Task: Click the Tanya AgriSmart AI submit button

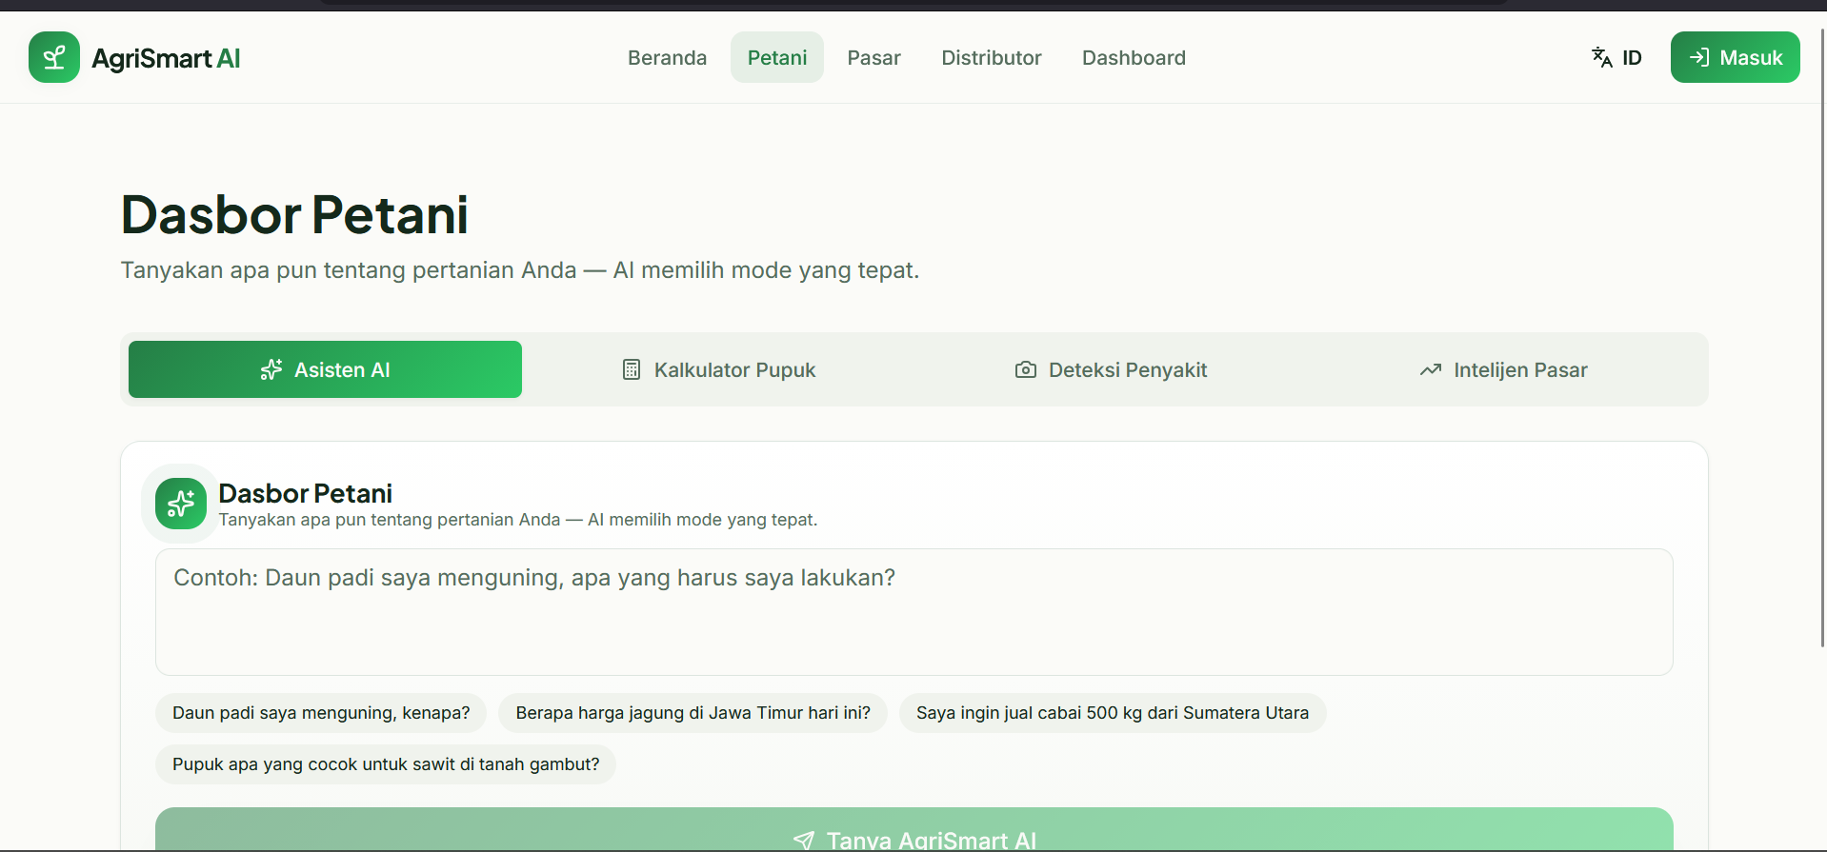Action: [x=913, y=830]
